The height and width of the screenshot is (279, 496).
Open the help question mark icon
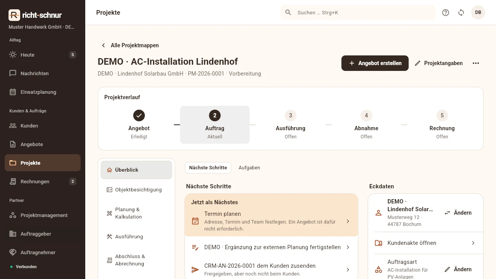[446, 12]
